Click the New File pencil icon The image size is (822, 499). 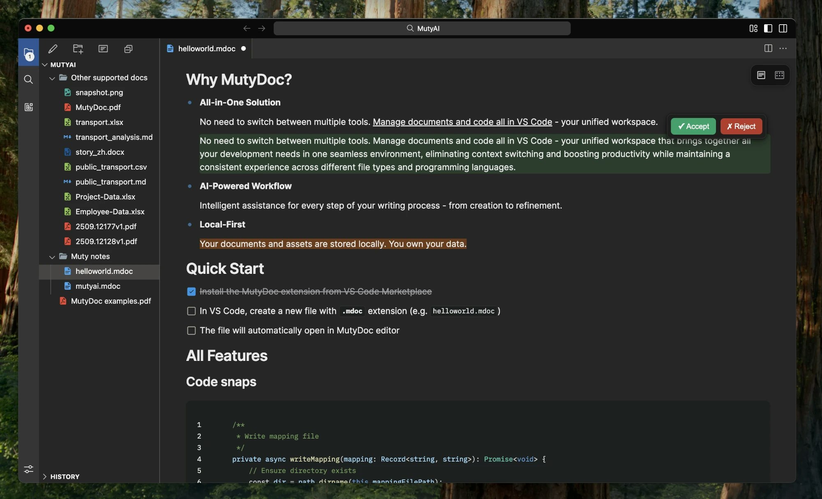coord(53,48)
